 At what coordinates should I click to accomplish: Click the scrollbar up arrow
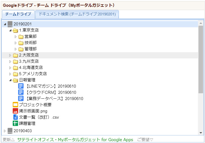point(201,23)
